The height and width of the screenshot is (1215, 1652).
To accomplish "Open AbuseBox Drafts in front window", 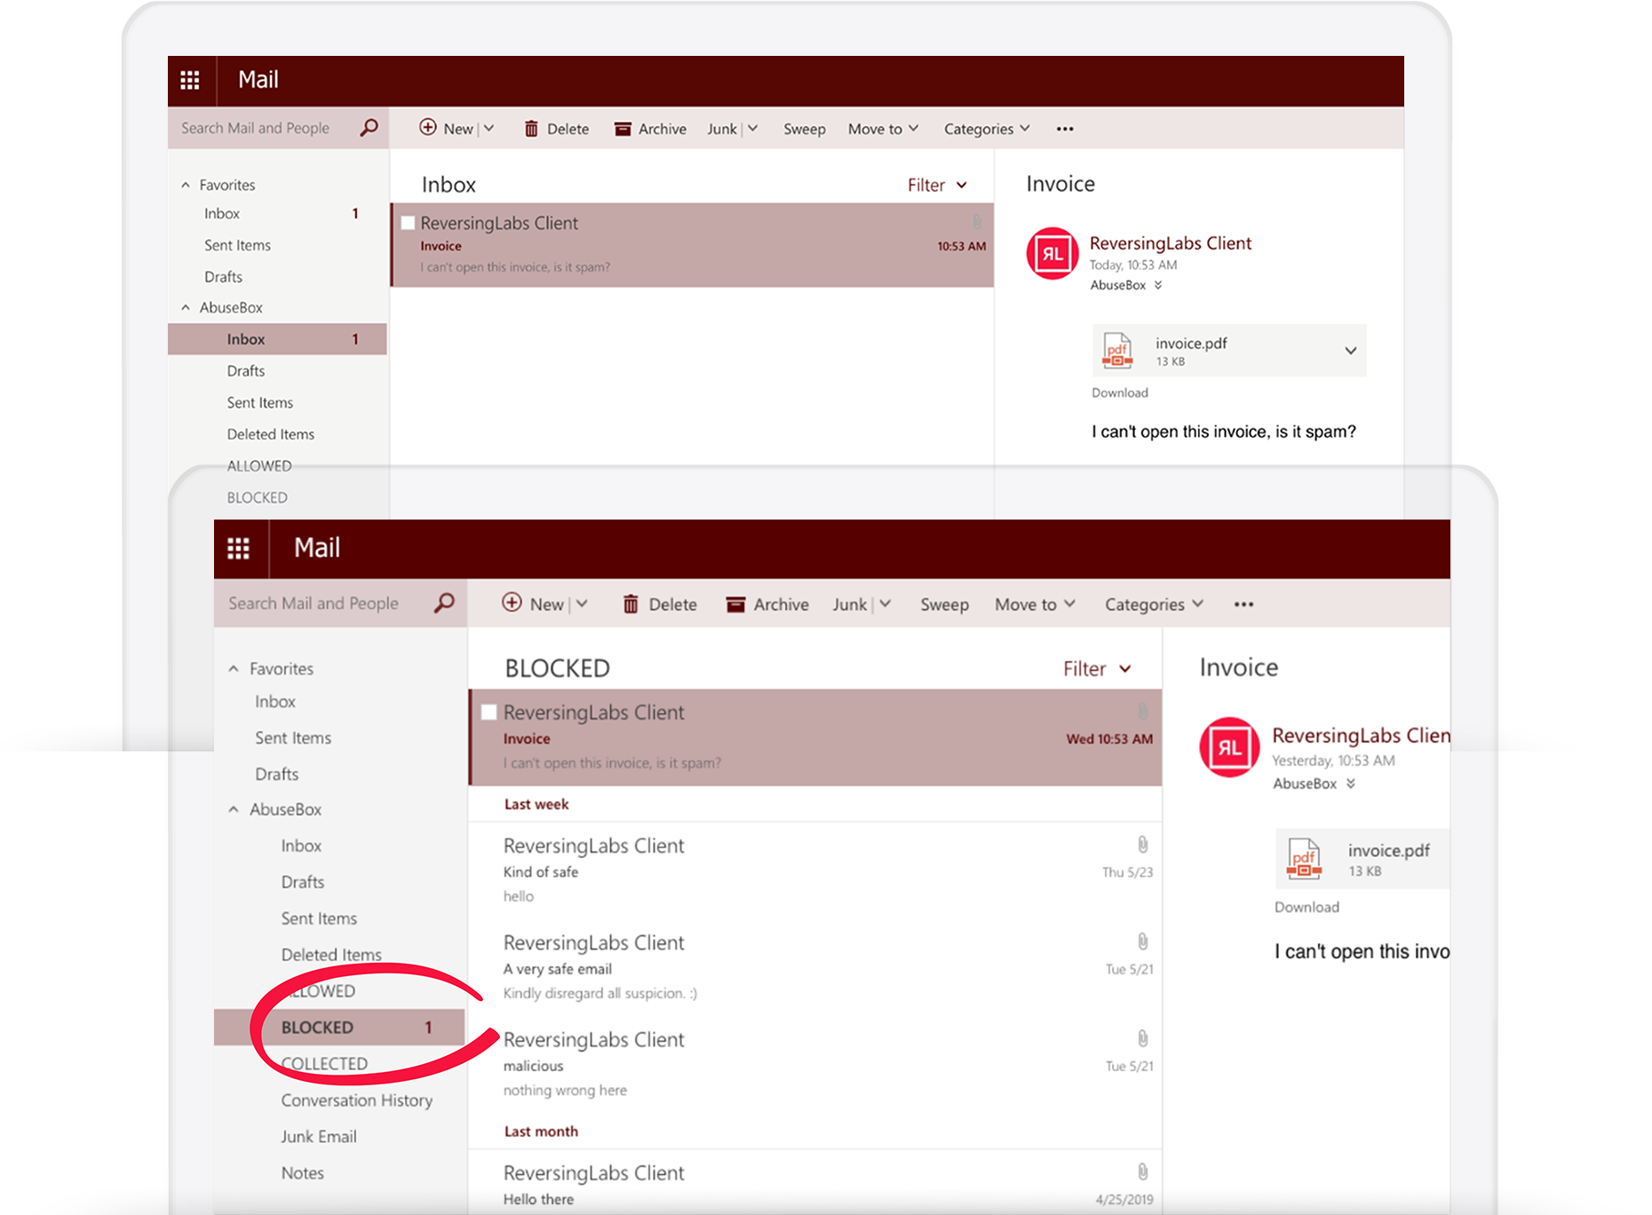I will (x=303, y=881).
